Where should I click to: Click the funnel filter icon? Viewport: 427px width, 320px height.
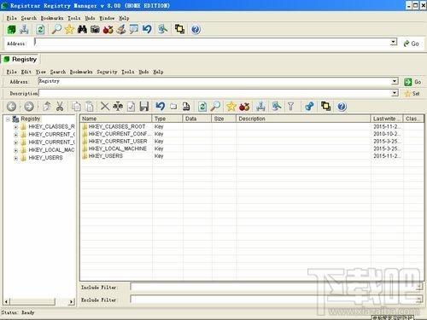pos(290,107)
